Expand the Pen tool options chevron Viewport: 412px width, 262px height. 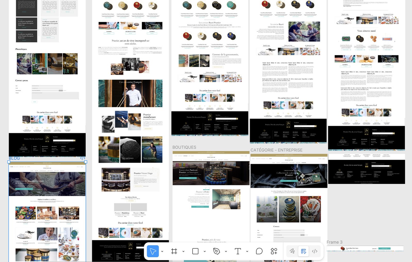click(226, 251)
